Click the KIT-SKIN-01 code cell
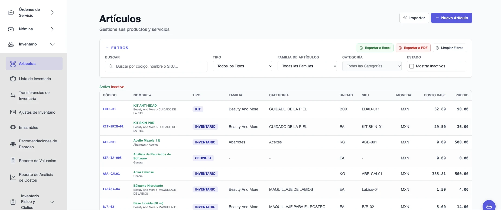 click(113, 127)
